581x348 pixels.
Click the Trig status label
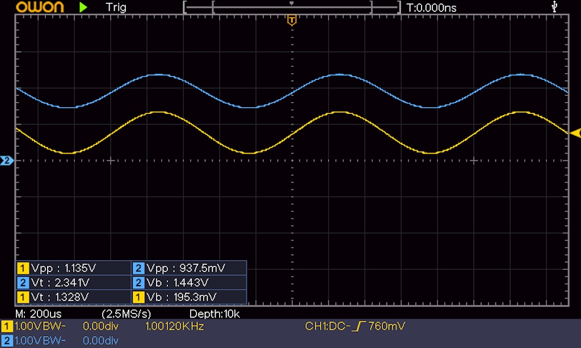click(x=116, y=7)
